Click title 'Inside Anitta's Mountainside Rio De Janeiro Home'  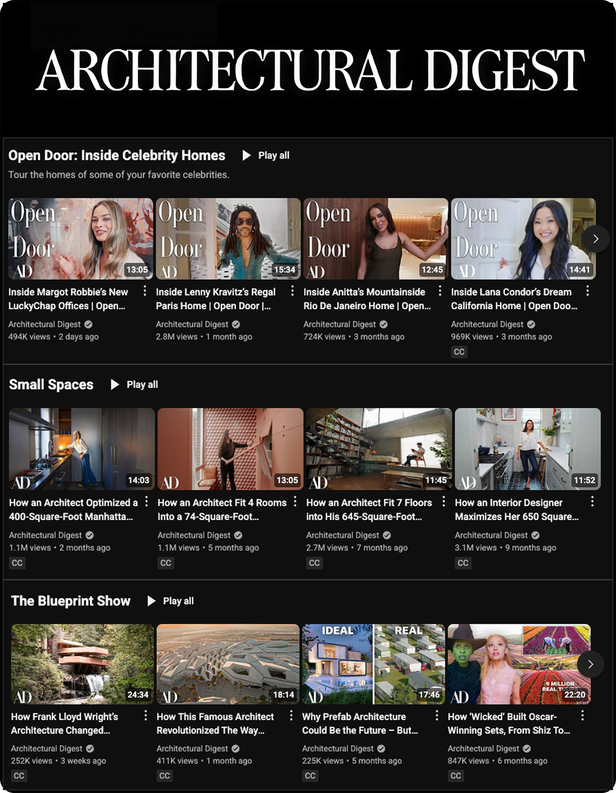point(367,299)
